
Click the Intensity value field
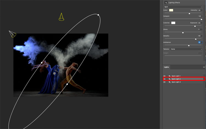tap(200, 10)
